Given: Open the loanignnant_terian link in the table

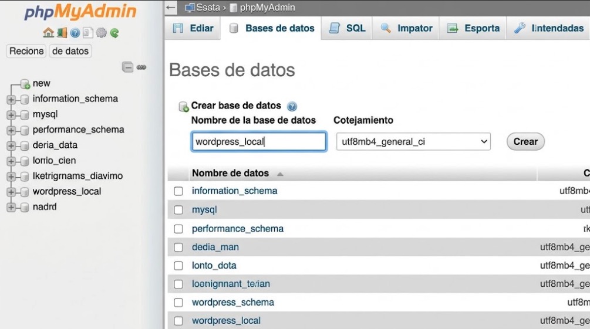Looking at the screenshot, I should [x=231, y=284].
